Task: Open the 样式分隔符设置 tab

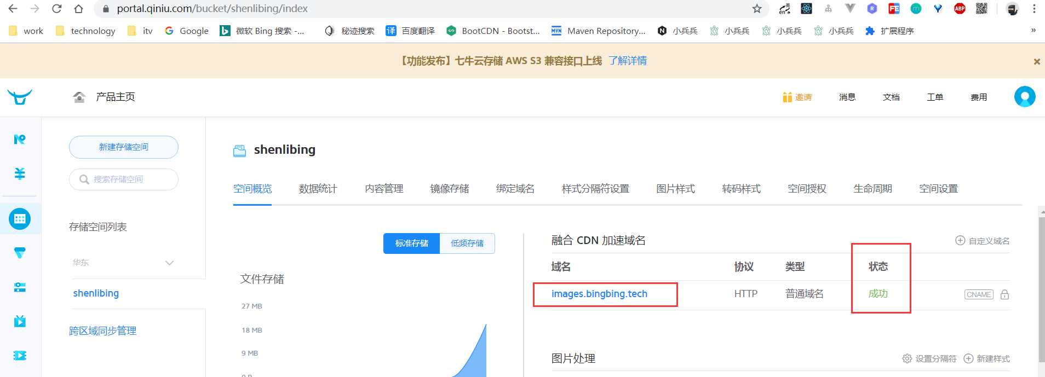Action: [x=595, y=189]
